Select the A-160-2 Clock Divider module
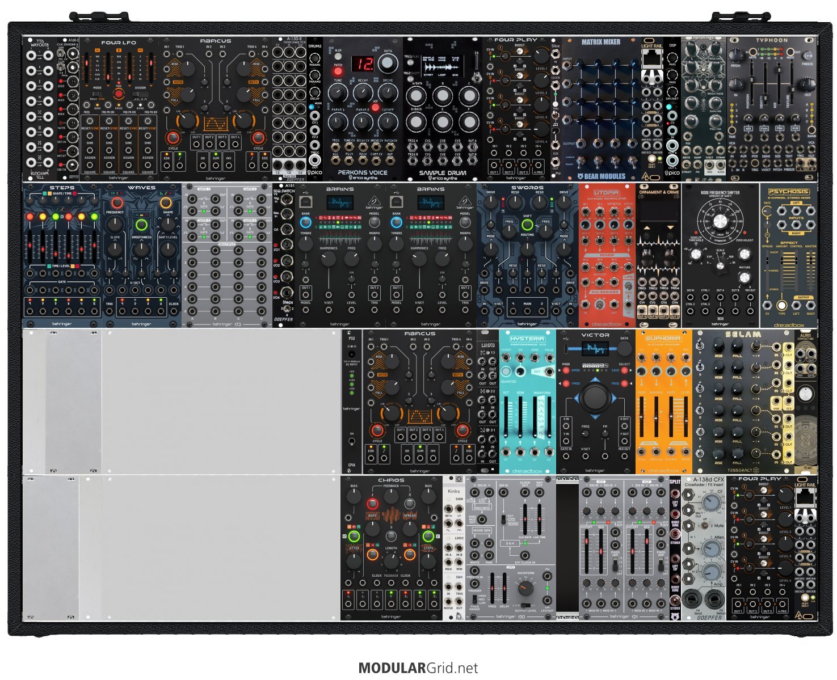This screenshot has width=837, height=680. point(68,108)
